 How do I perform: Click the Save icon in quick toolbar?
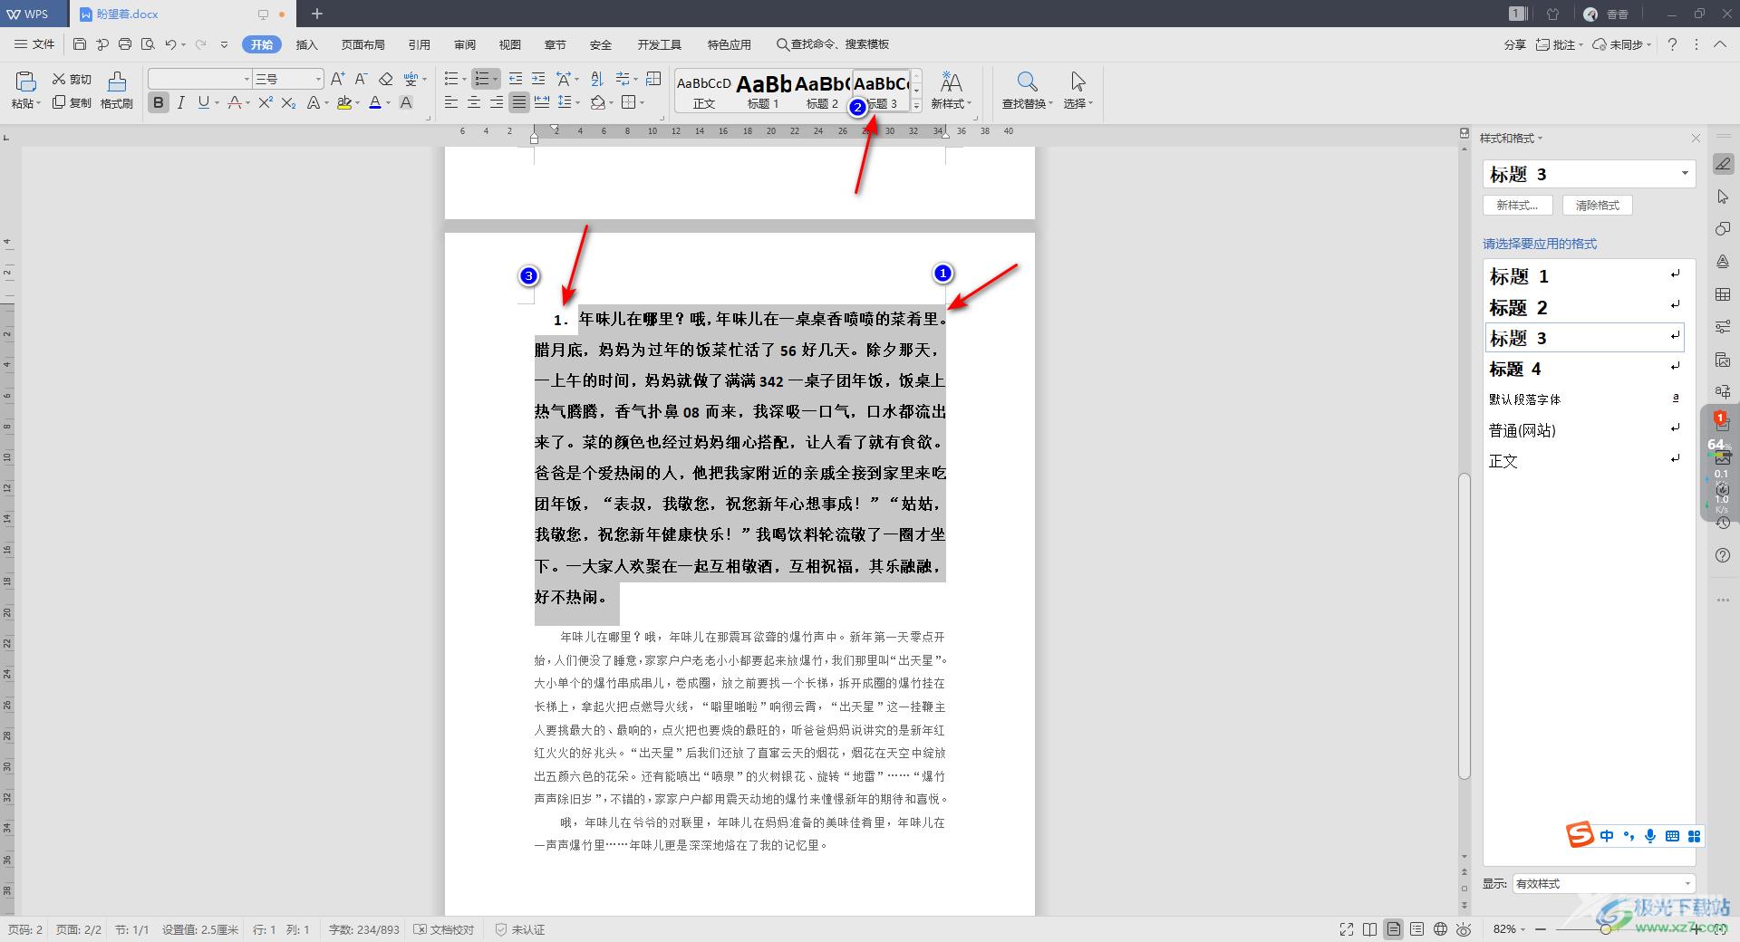[x=80, y=43]
